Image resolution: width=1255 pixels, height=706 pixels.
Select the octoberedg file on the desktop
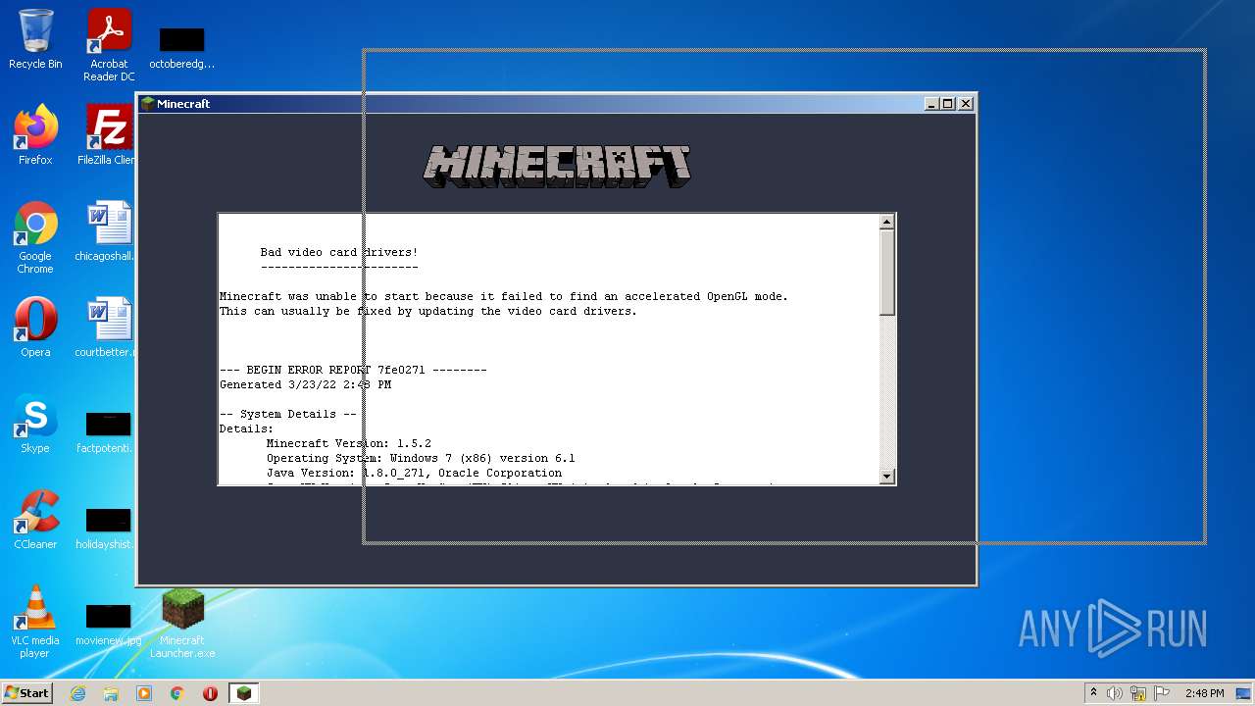[x=181, y=48]
